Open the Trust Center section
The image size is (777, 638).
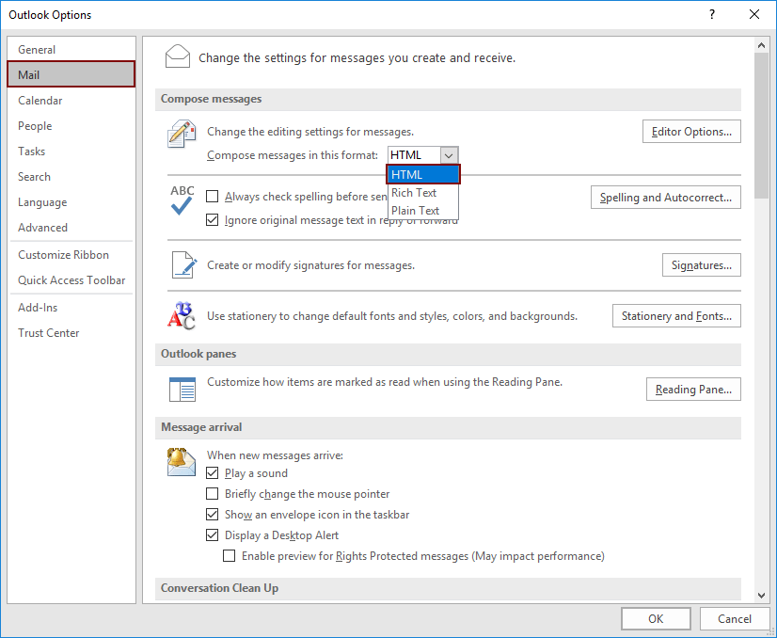coord(48,332)
